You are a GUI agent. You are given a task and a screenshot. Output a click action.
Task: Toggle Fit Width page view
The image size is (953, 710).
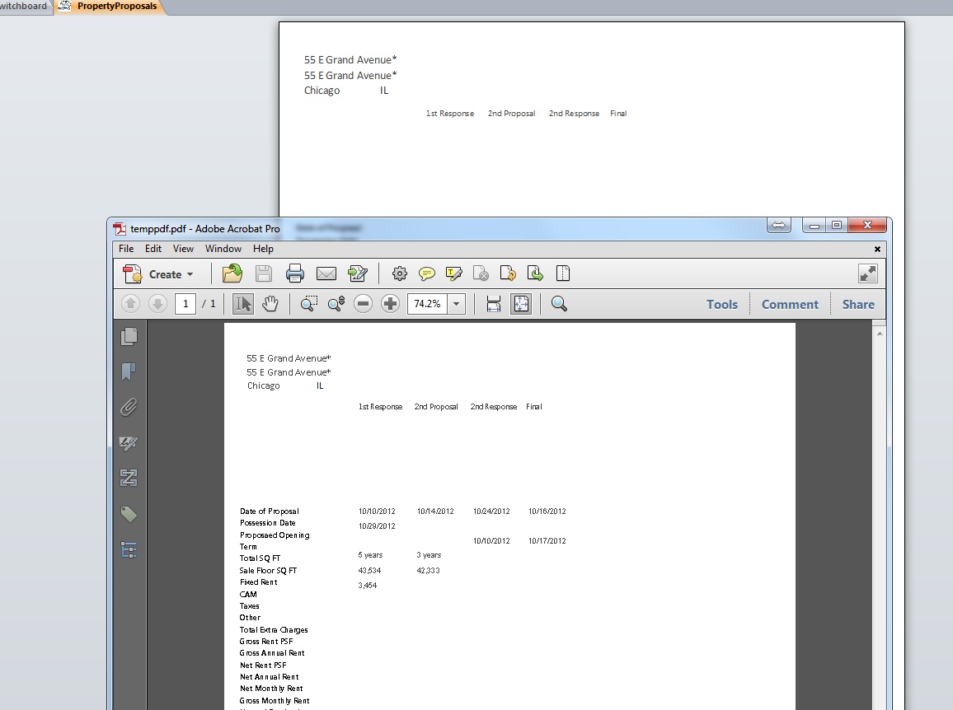pos(493,303)
